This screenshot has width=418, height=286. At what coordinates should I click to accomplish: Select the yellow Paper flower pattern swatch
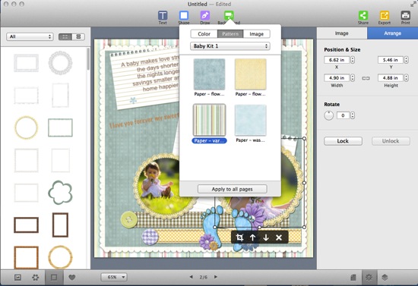(250, 74)
